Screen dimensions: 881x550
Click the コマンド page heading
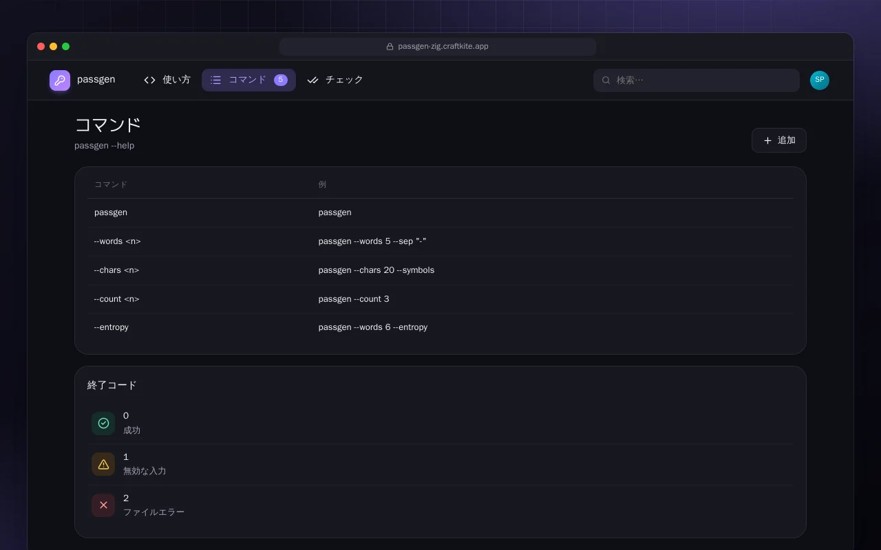(108, 125)
